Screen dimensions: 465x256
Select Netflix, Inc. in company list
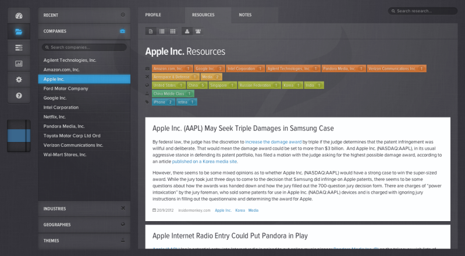coord(84,117)
